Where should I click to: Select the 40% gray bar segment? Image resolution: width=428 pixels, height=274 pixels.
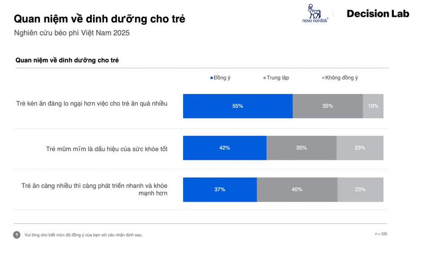tap(297, 190)
